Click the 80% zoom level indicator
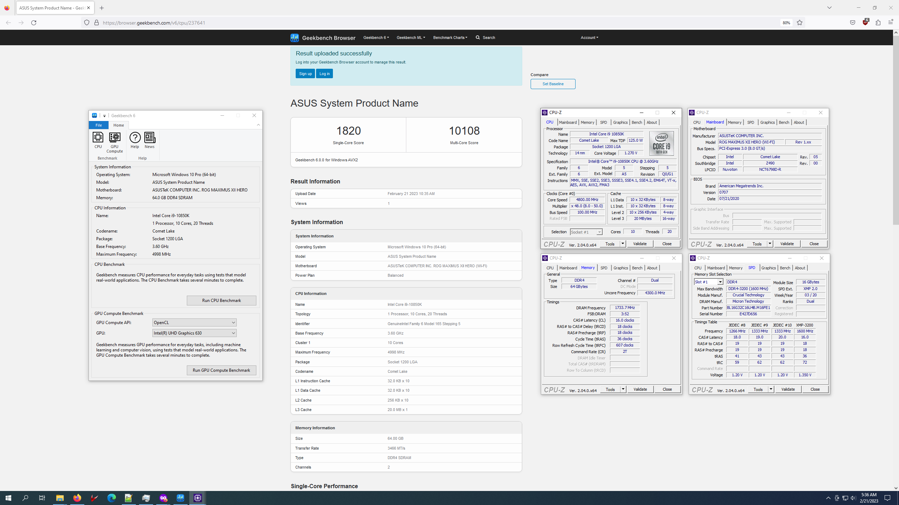The height and width of the screenshot is (505, 899). pos(786,23)
